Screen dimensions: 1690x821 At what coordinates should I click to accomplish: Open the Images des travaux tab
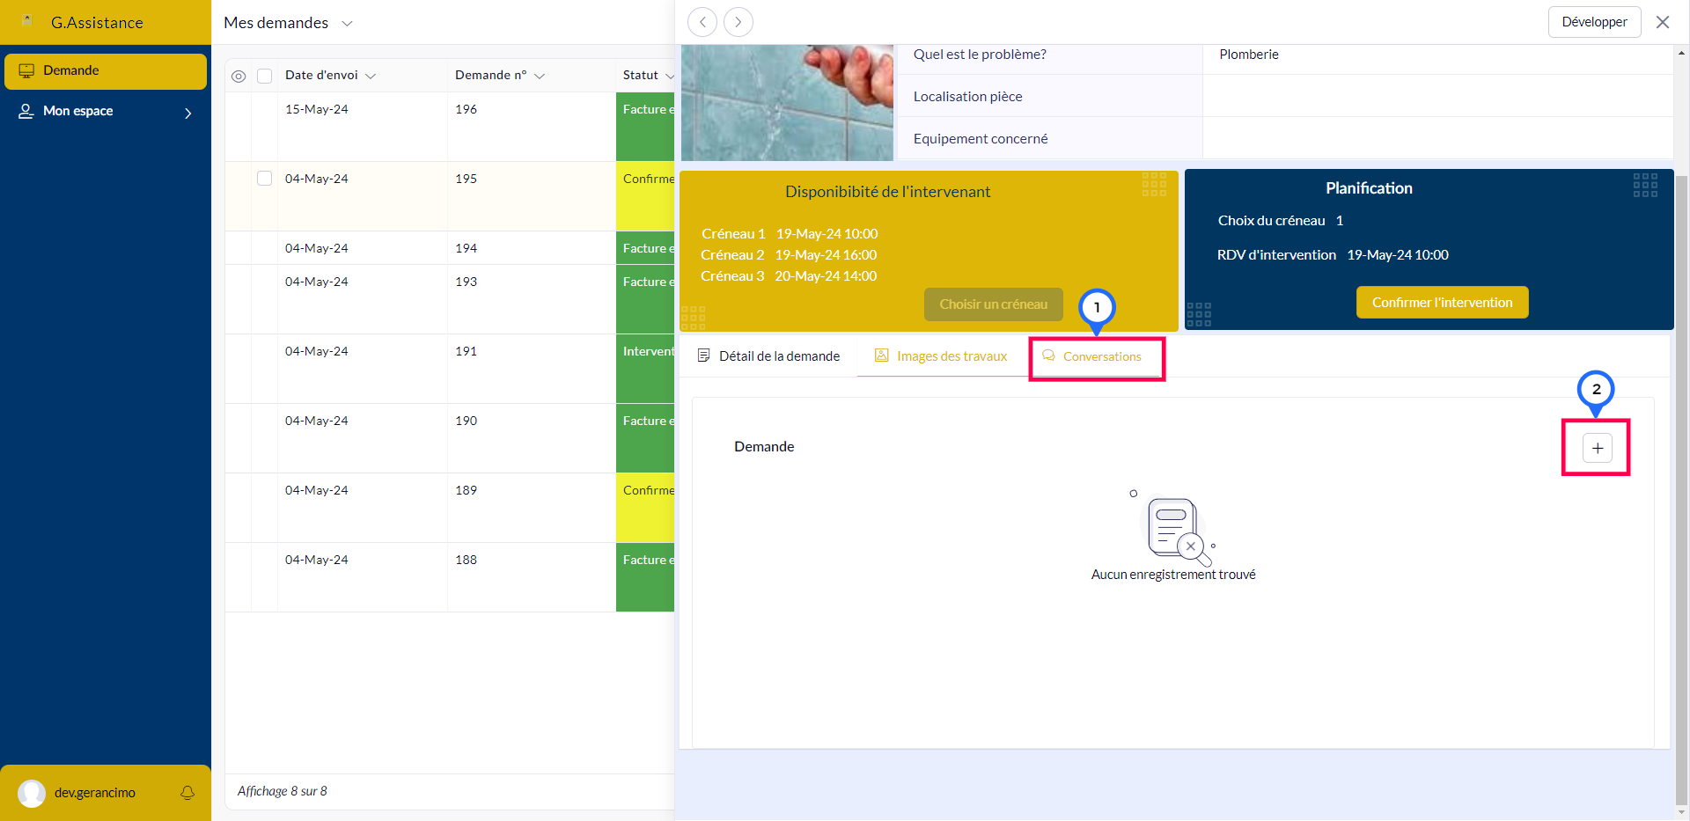click(941, 356)
